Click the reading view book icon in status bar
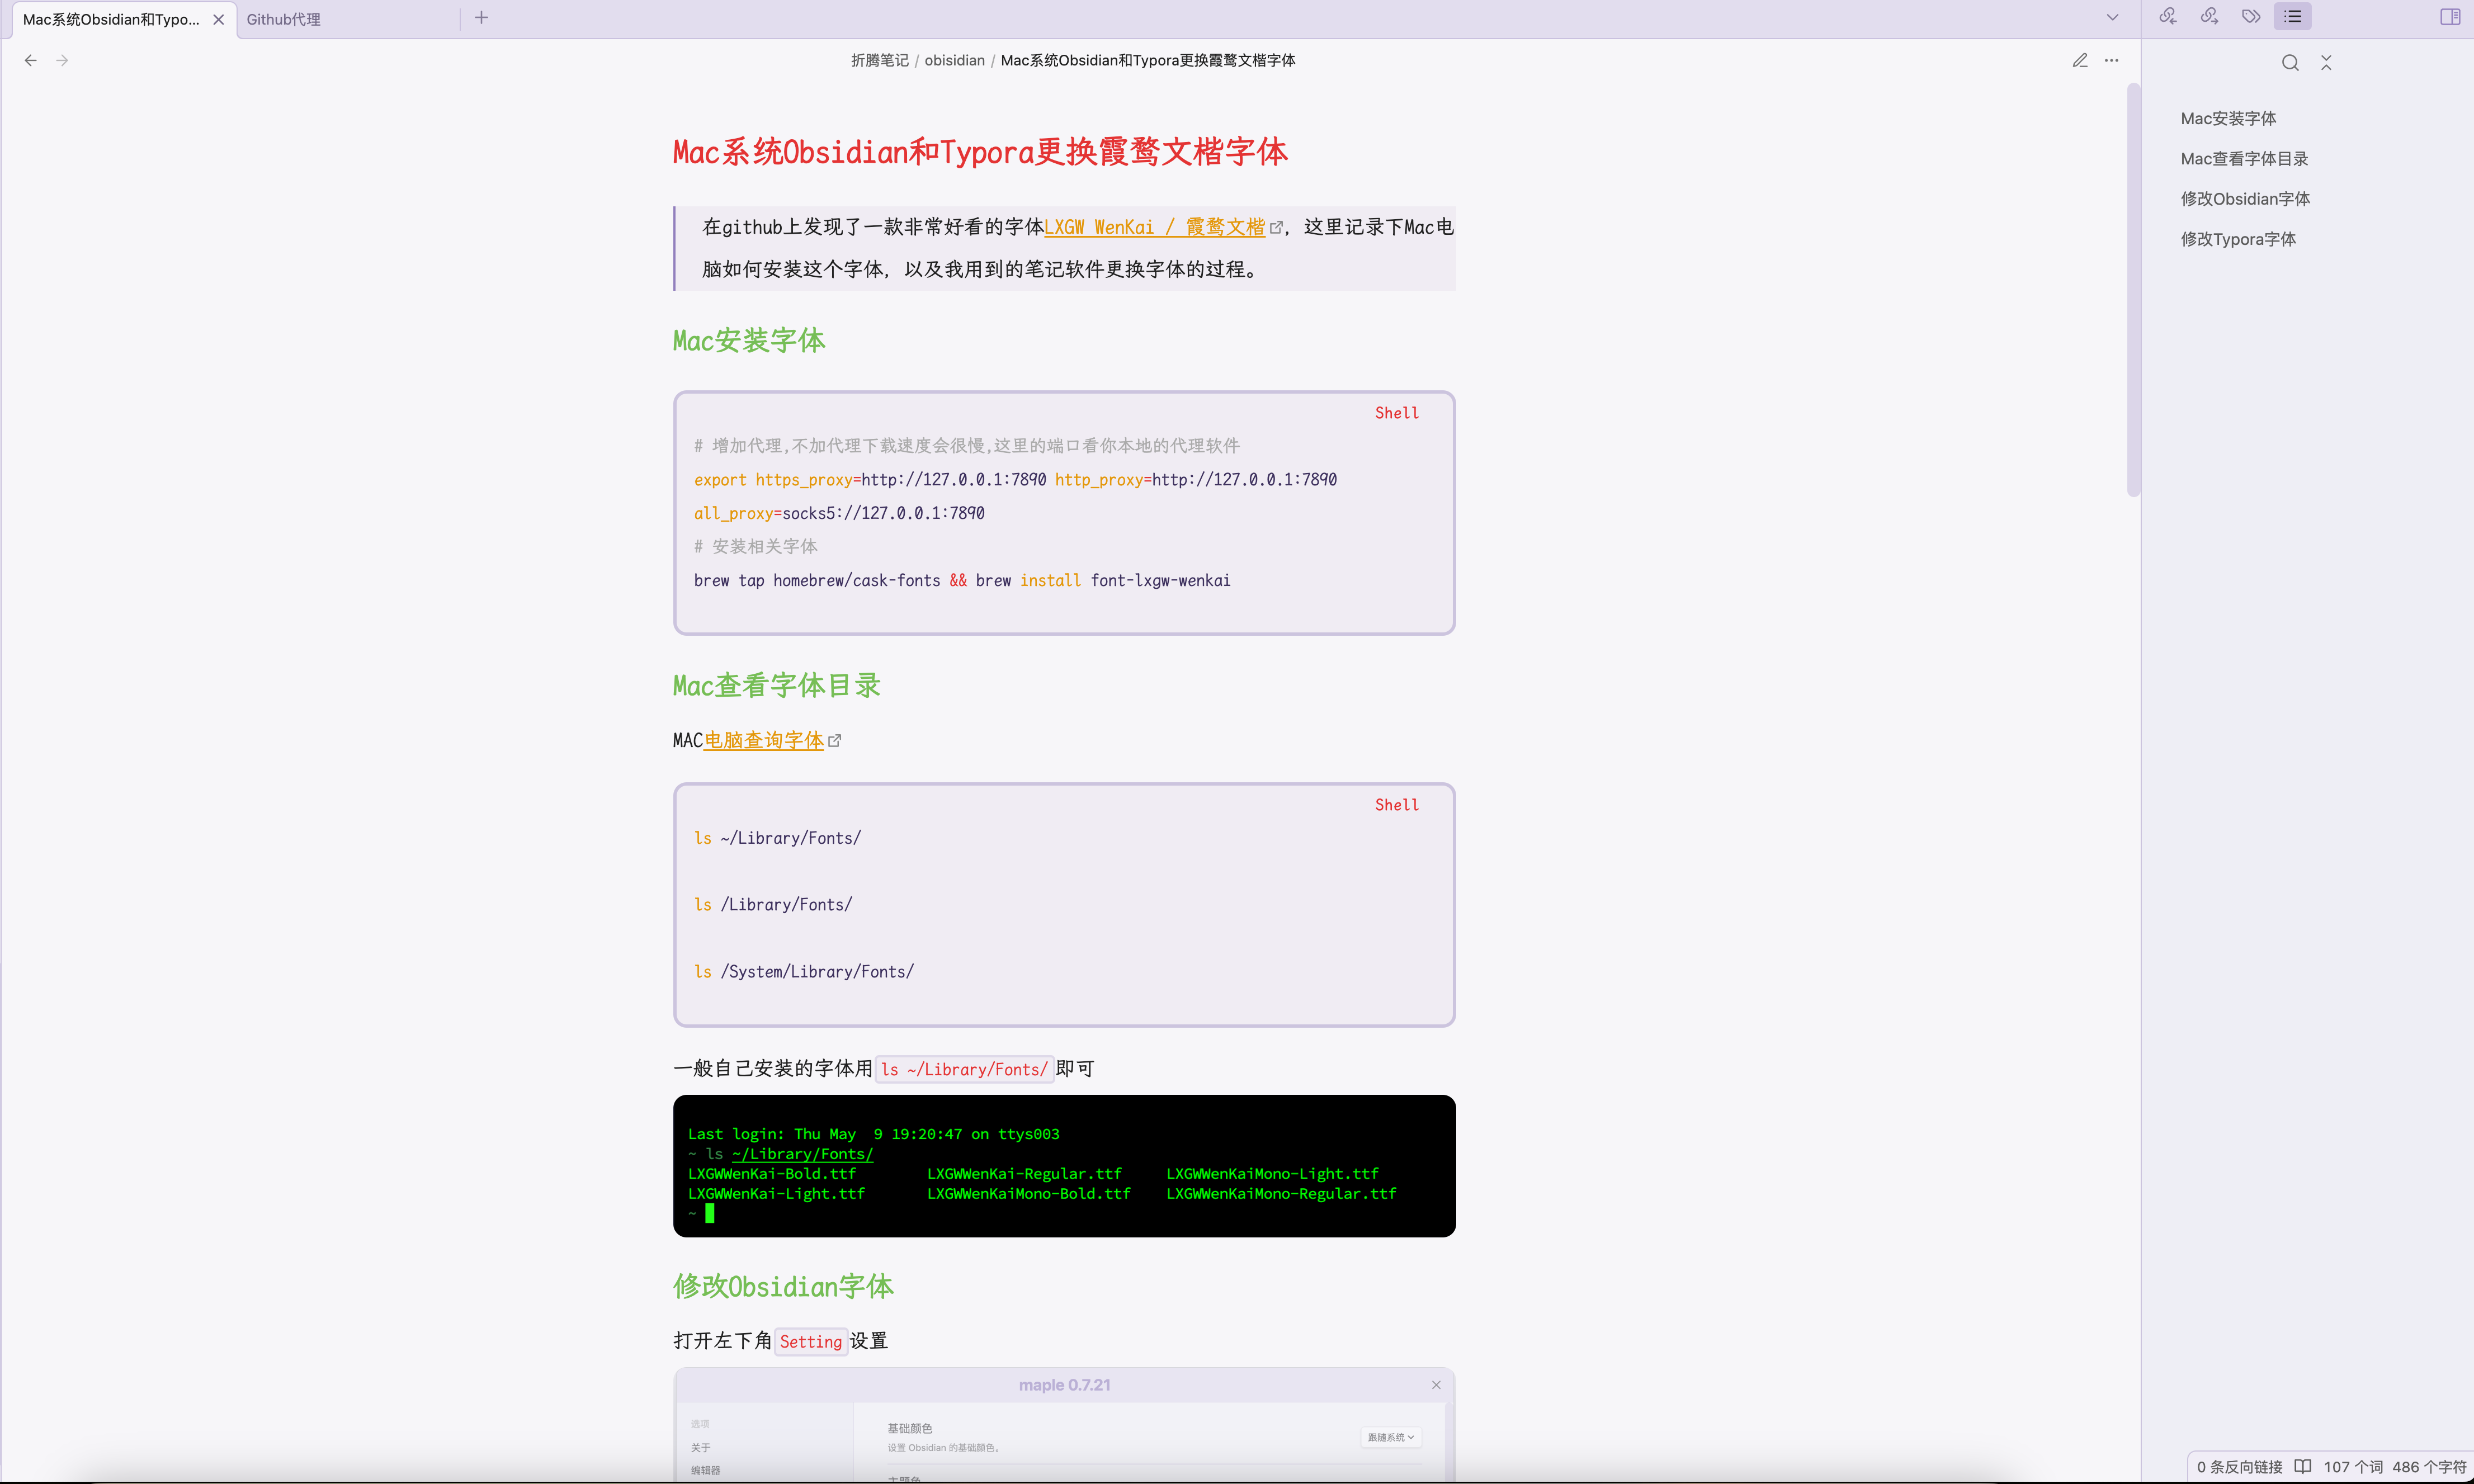Image resolution: width=2474 pixels, height=1484 pixels. 2302,1467
